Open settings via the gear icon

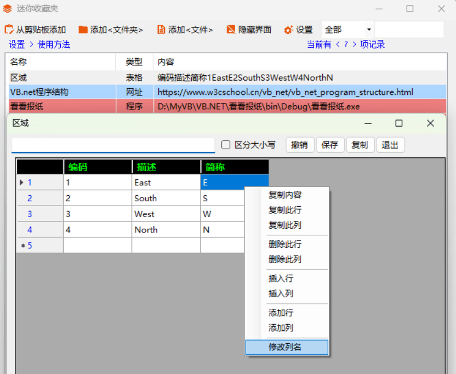pyautogui.click(x=288, y=30)
